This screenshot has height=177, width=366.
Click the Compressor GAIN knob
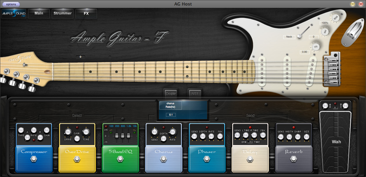coord(47,130)
